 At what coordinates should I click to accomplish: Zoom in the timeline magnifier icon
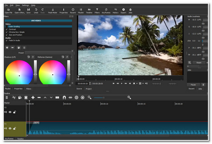point(129,98)
